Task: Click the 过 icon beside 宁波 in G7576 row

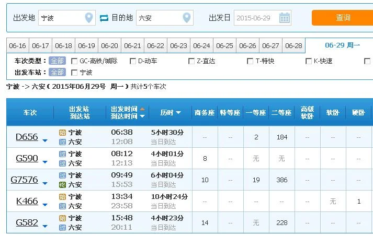Action: coord(62,175)
